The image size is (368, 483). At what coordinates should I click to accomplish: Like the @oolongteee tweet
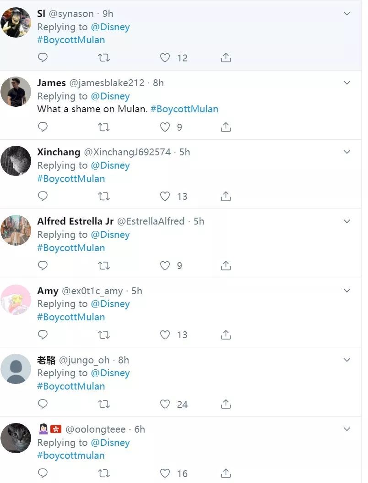165,473
